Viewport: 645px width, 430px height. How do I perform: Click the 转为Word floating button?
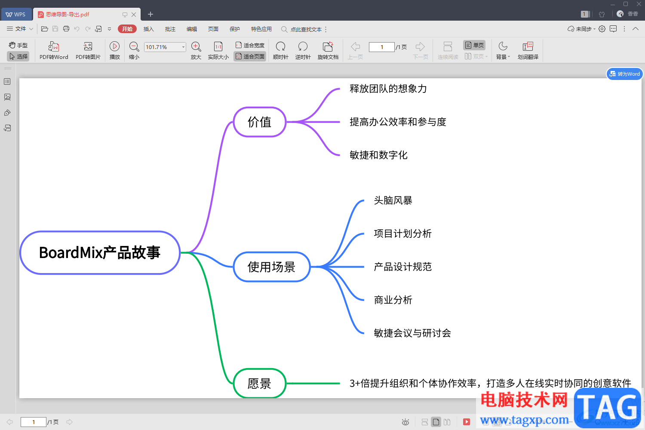click(x=625, y=74)
